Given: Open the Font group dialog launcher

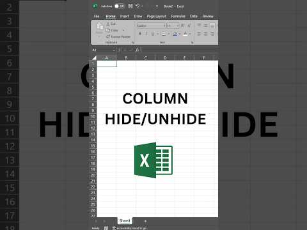Looking at the screenshot, I should [x=192, y=43].
